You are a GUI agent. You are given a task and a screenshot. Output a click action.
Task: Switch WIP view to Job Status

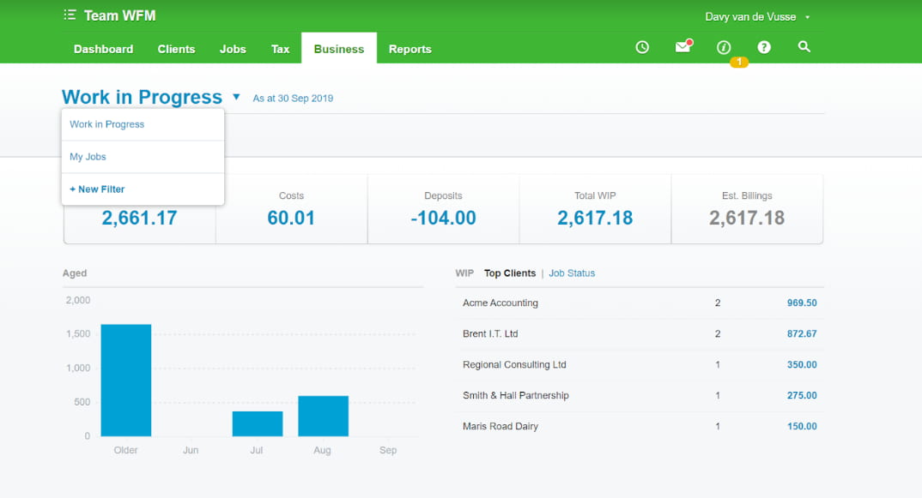[x=572, y=273]
